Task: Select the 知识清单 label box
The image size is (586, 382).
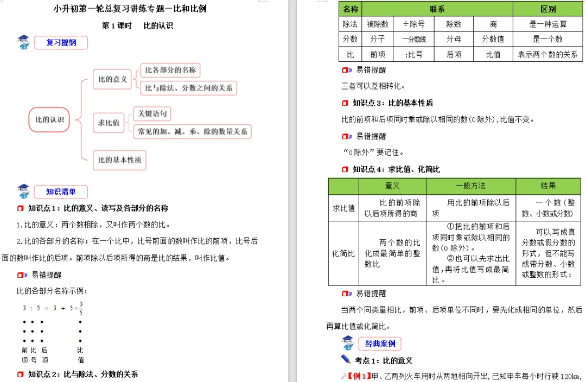Action: (x=61, y=192)
